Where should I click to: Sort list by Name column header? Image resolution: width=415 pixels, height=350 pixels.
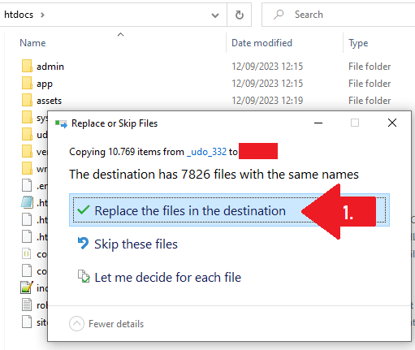[x=32, y=43]
